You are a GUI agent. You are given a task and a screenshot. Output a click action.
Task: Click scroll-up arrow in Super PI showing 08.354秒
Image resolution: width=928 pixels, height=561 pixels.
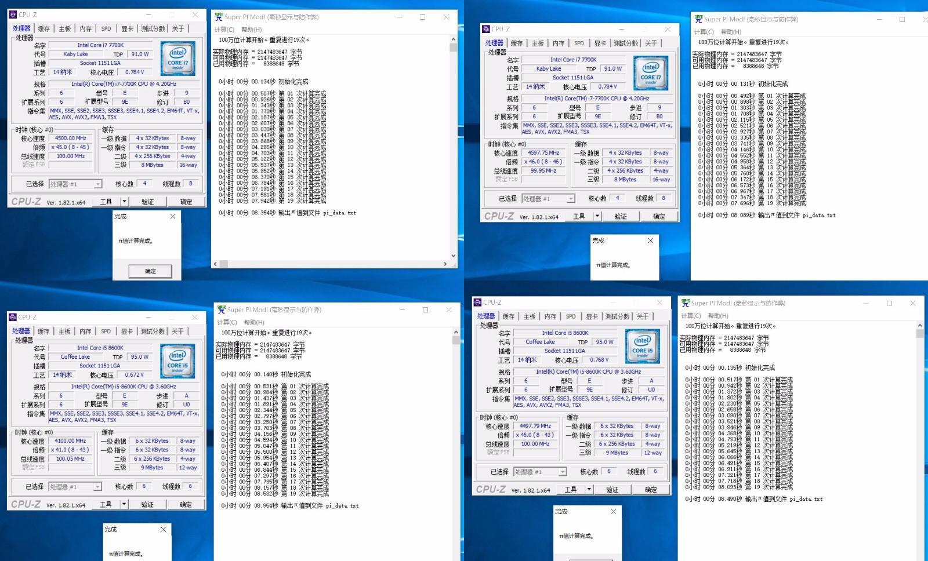tap(453, 39)
